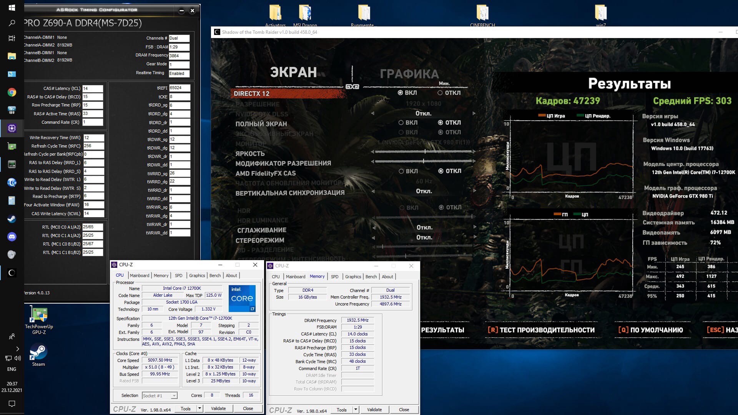Screen dimensions: 738x415
Task: Open Google Chrome from the taskbar
Action: (12, 92)
